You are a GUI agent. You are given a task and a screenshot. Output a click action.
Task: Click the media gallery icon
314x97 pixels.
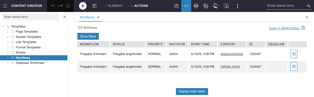coord(215,6)
